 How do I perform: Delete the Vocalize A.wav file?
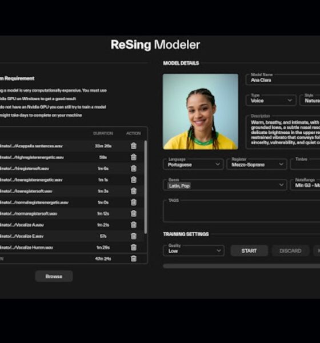point(133,225)
